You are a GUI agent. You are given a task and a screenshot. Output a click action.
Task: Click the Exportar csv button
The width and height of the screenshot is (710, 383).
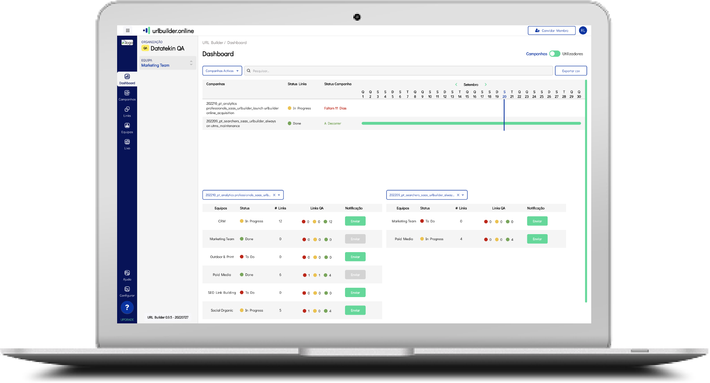point(571,71)
